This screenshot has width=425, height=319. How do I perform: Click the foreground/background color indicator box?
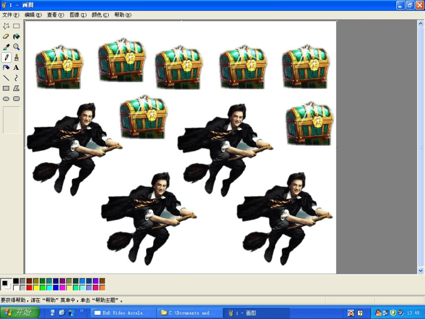click(6, 284)
